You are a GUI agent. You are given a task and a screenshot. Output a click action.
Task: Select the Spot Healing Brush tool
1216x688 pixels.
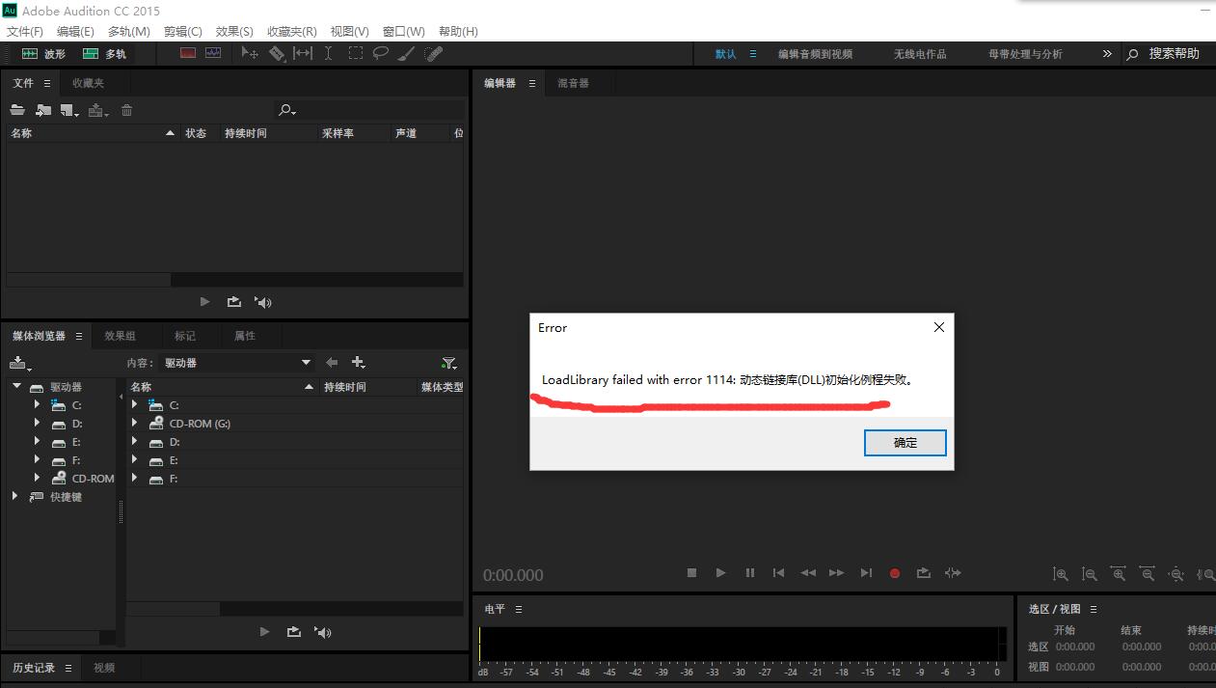(434, 53)
